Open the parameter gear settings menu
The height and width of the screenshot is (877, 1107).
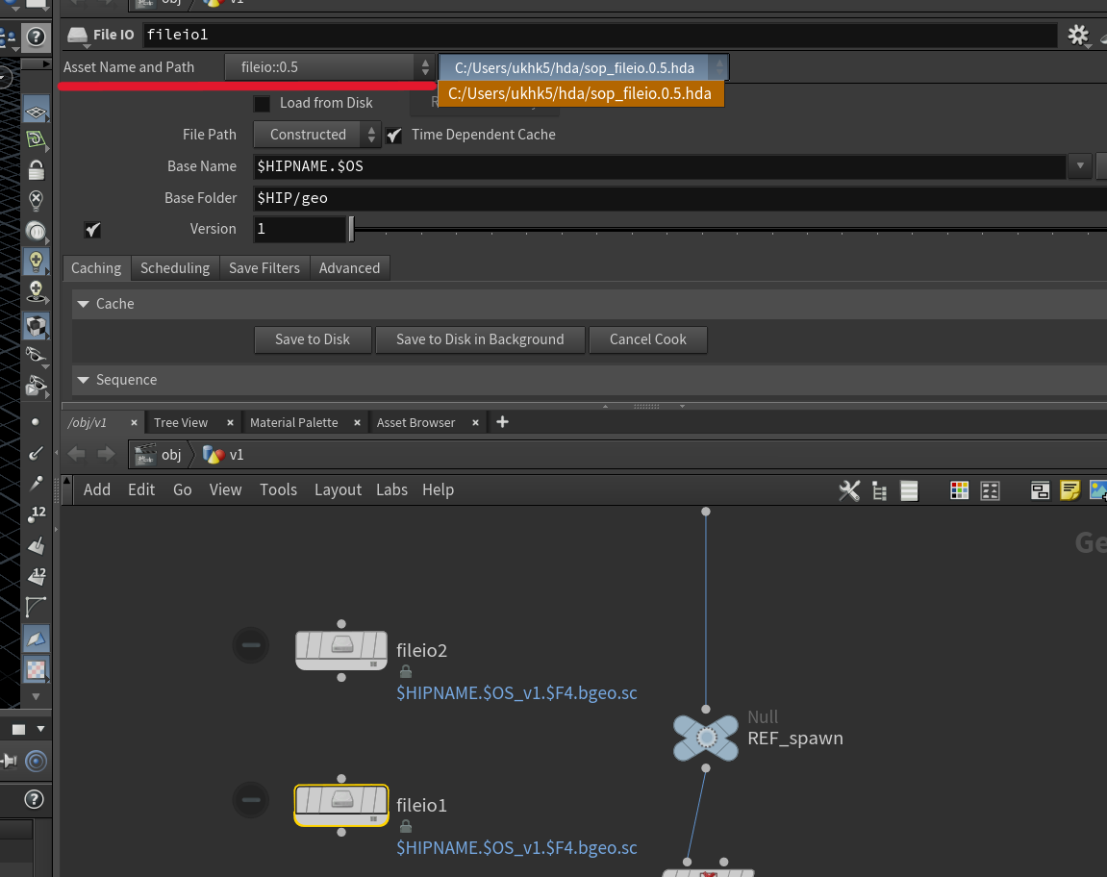tap(1078, 35)
